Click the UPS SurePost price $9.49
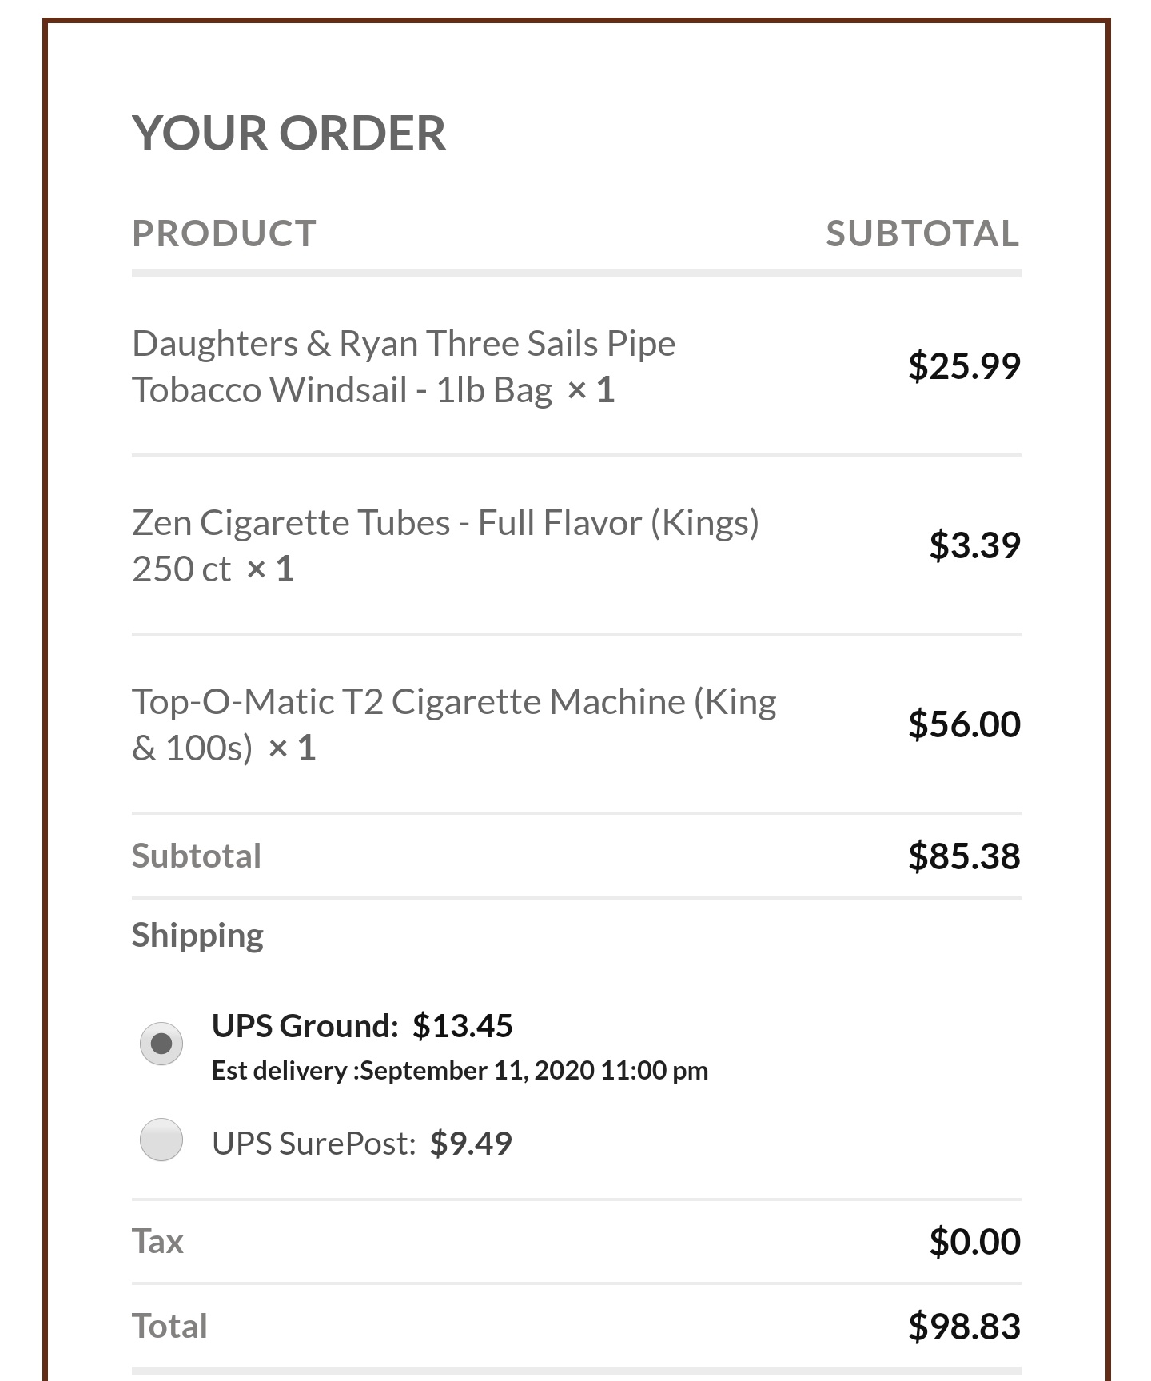This screenshot has width=1151, height=1381. tap(472, 1144)
